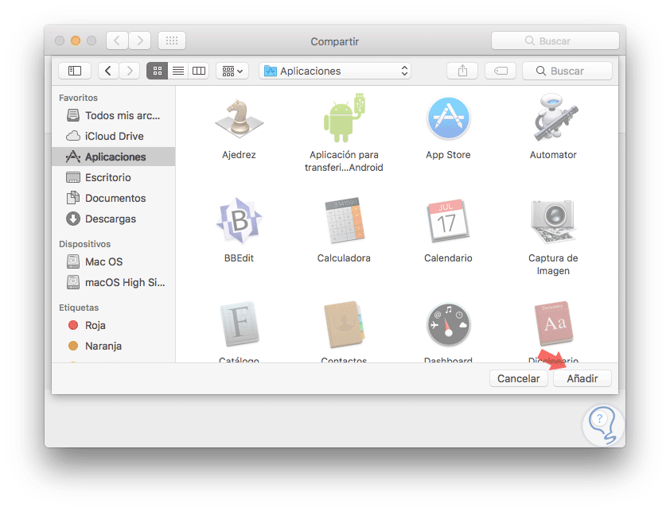The width and height of the screenshot is (670, 511).
Task: Choose the Calculadora app icon
Action: pos(344,220)
